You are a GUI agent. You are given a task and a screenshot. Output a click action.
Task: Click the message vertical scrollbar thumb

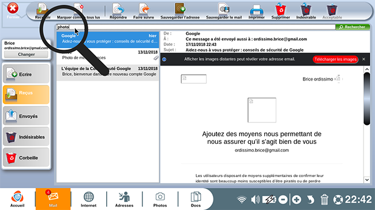367,99
